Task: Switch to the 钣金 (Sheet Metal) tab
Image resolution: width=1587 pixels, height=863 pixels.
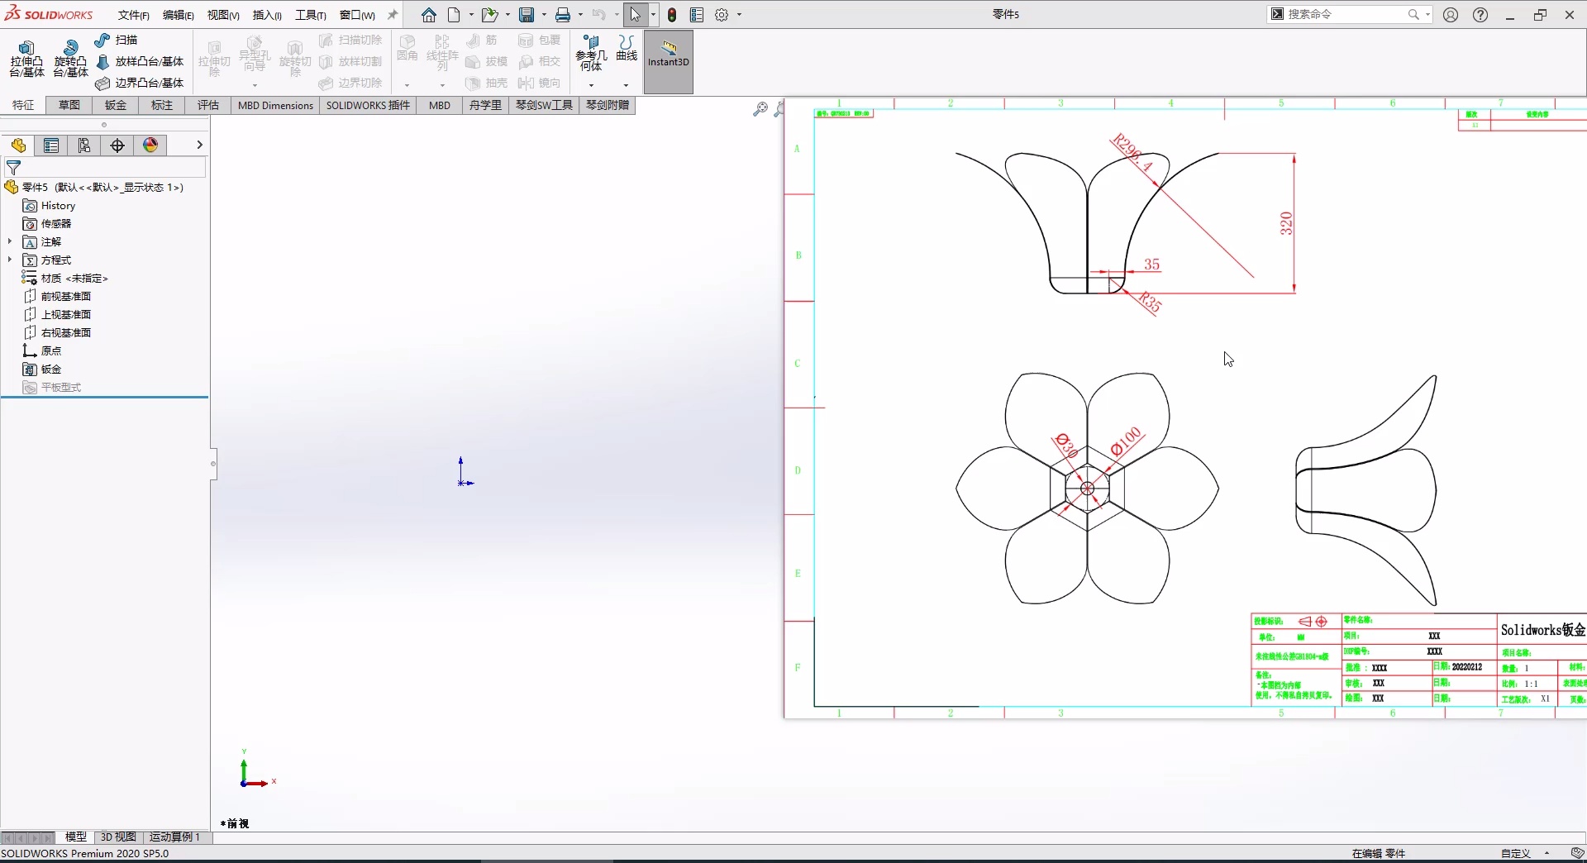Action: pyautogui.click(x=116, y=105)
